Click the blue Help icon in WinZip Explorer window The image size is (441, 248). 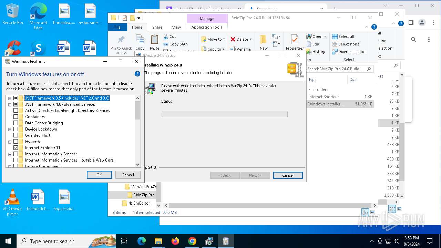pos(374,27)
